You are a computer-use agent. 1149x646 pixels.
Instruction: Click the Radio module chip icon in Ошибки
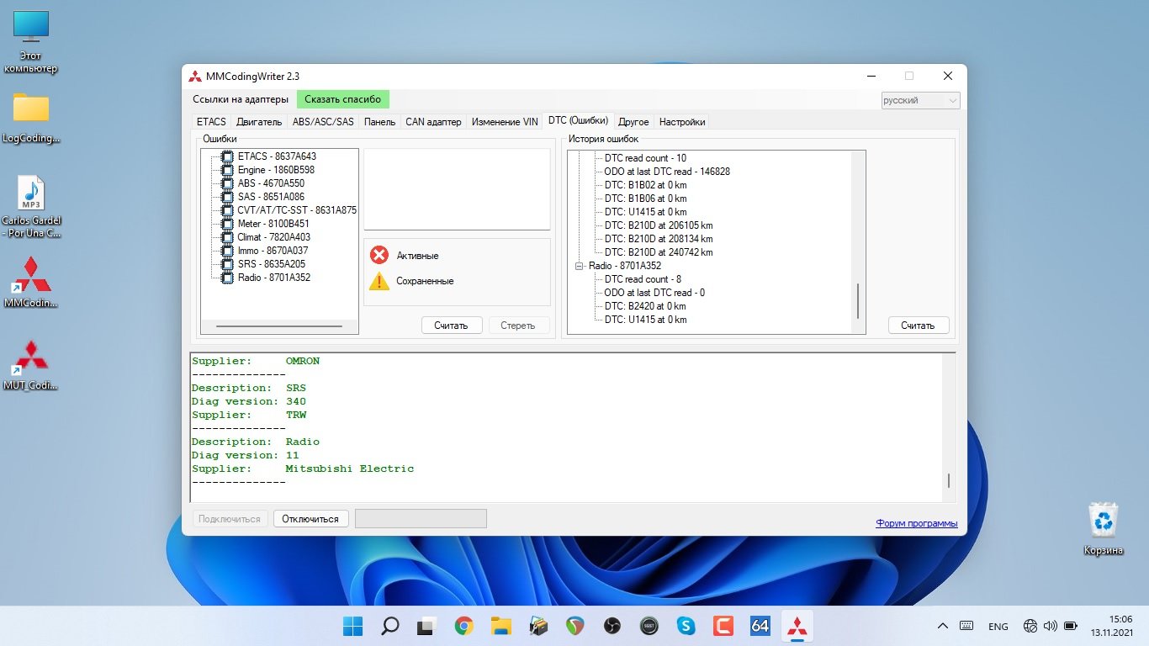pos(227,278)
